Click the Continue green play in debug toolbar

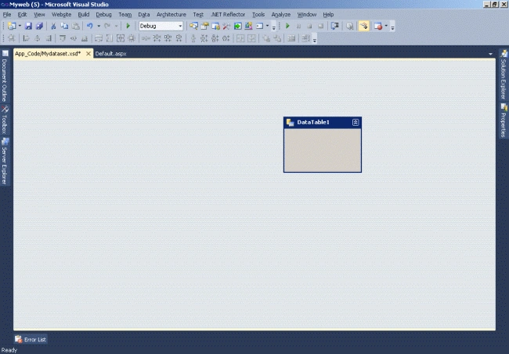[287, 26]
